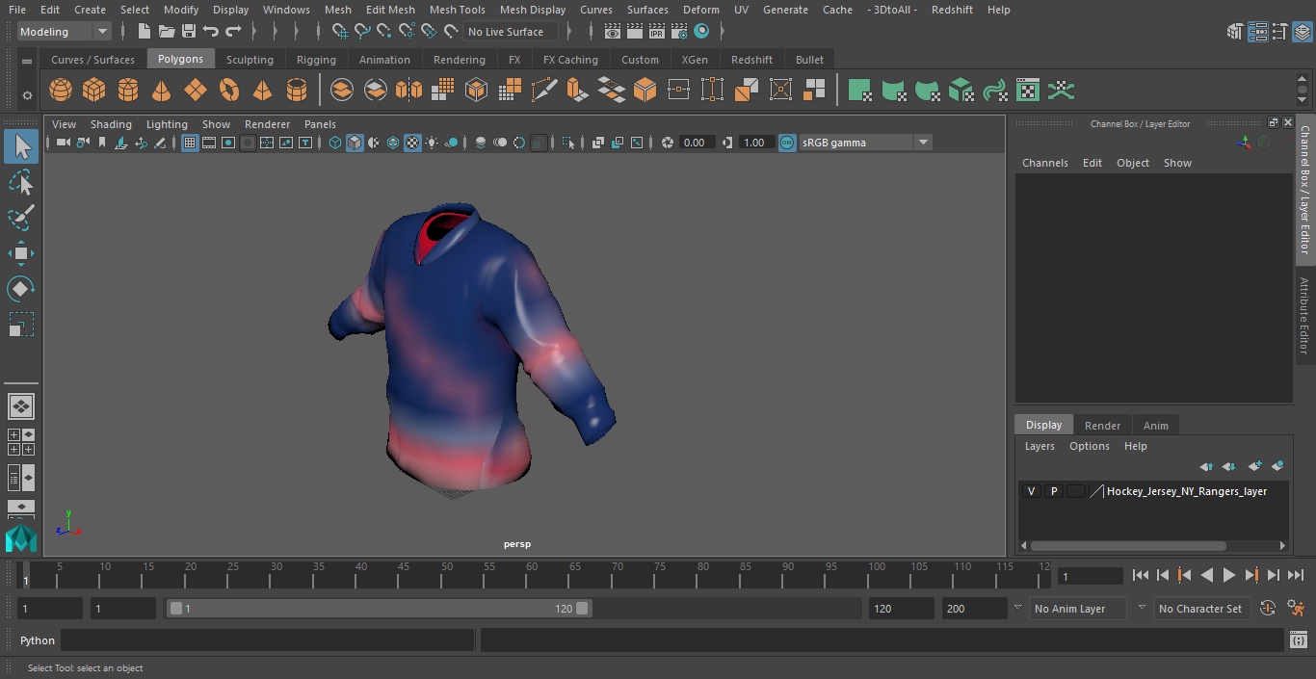The width and height of the screenshot is (1316, 679).
Task: Click the layer list horizontal scrollbar
Action: pyautogui.click(x=1128, y=545)
